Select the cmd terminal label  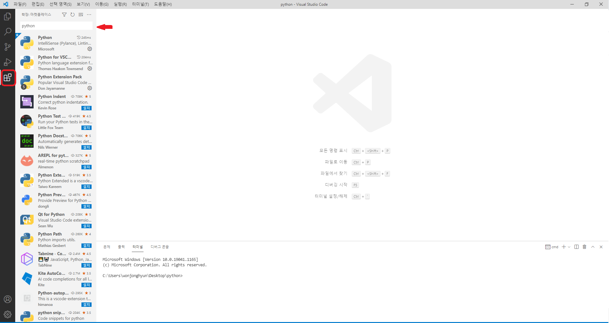552,247
